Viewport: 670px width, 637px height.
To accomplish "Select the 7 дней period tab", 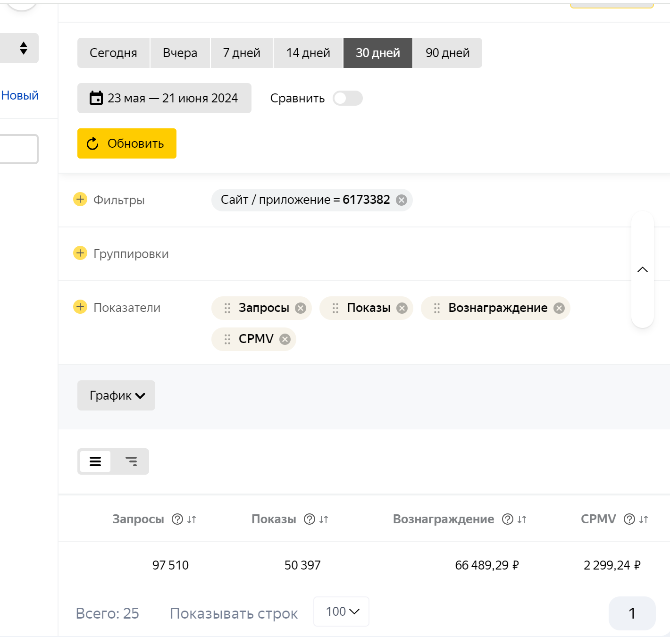I will click(x=242, y=53).
